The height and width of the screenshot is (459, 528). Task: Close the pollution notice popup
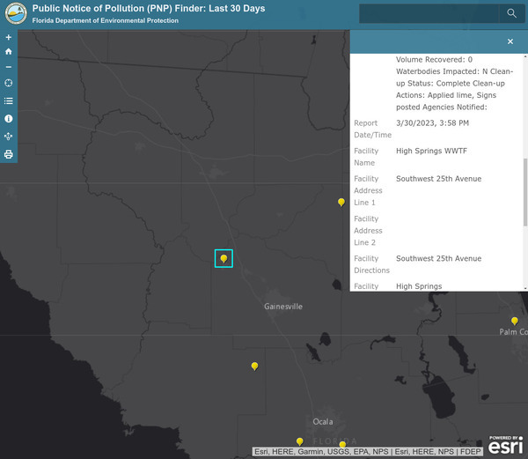pos(510,41)
